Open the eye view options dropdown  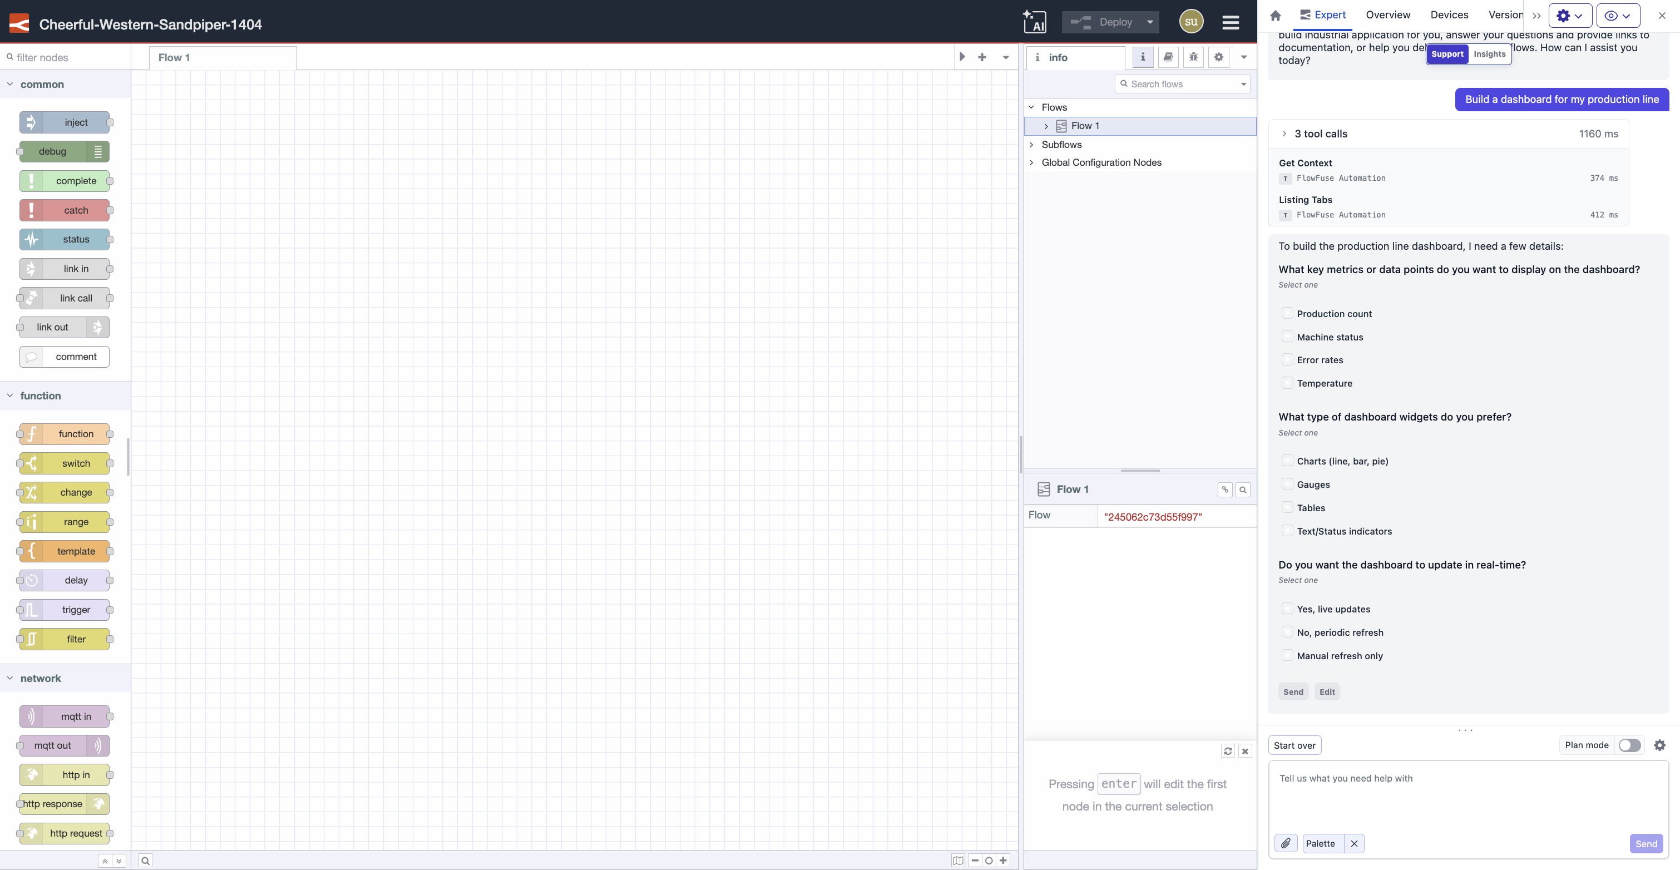click(x=1617, y=16)
